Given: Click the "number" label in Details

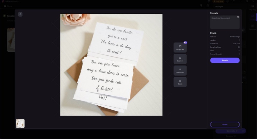Looking at the screenshot, I should (213, 40).
